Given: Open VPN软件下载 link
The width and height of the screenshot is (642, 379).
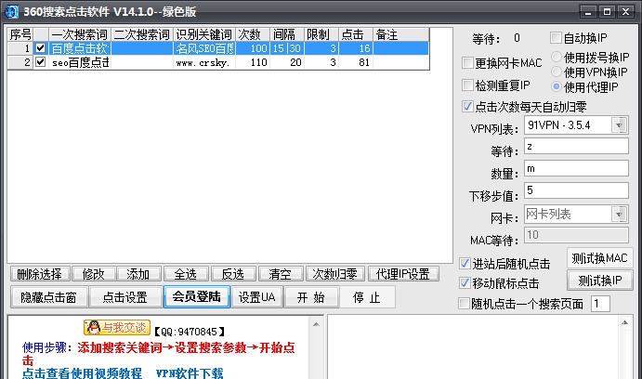Looking at the screenshot, I should (x=190, y=373).
